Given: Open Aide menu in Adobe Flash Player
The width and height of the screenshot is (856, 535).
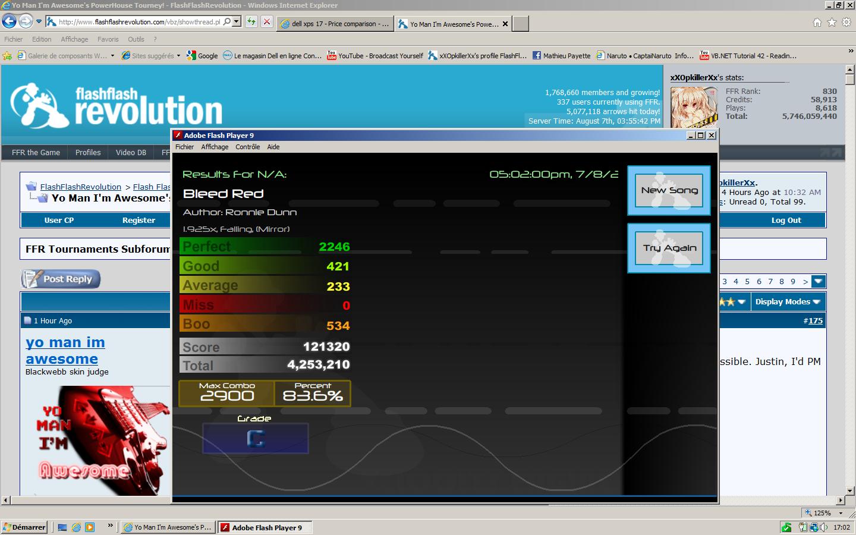Looking at the screenshot, I should click(x=273, y=147).
